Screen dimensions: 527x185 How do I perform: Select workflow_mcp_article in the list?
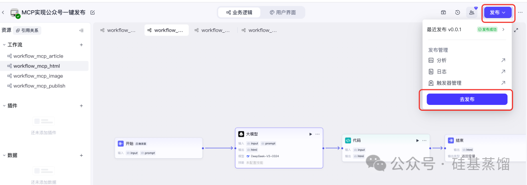tap(44, 56)
